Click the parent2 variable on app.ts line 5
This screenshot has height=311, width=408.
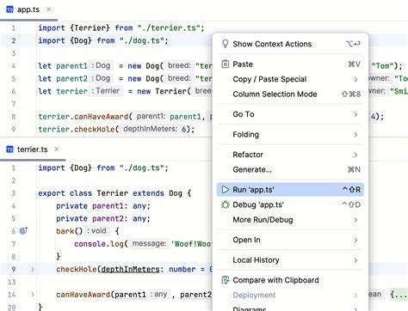[71, 78]
